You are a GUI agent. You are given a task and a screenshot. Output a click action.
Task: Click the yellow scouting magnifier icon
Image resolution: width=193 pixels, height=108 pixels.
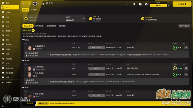[91, 19]
